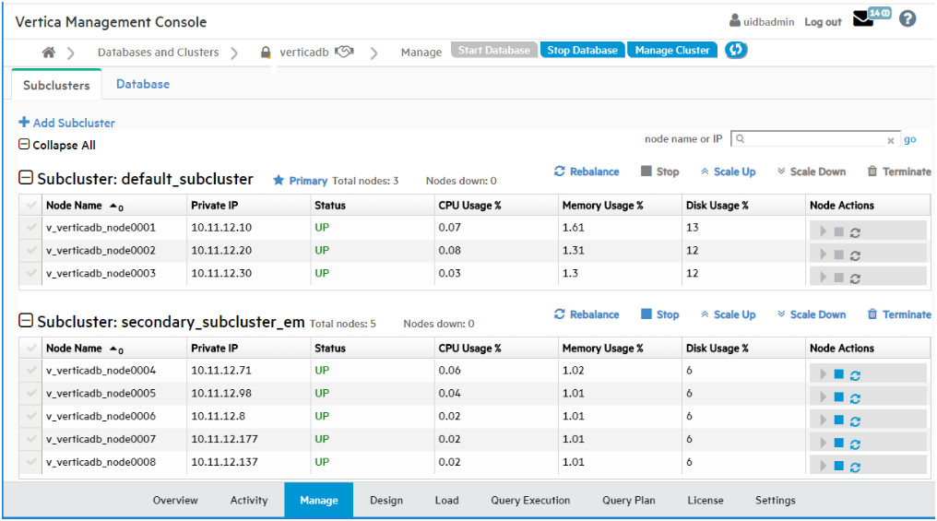
Task: Tick the checkbox for v_verticadb_node0005
Action: tap(32, 394)
